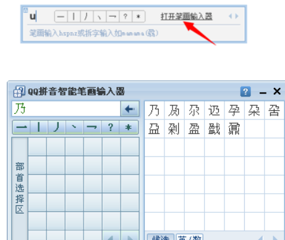
Task: Select green left-falling stroke button
Action: [x=57, y=127]
